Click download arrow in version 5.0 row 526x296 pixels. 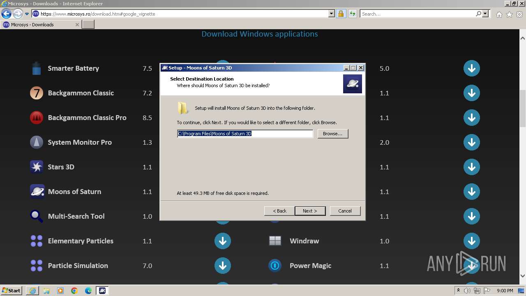point(472,68)
